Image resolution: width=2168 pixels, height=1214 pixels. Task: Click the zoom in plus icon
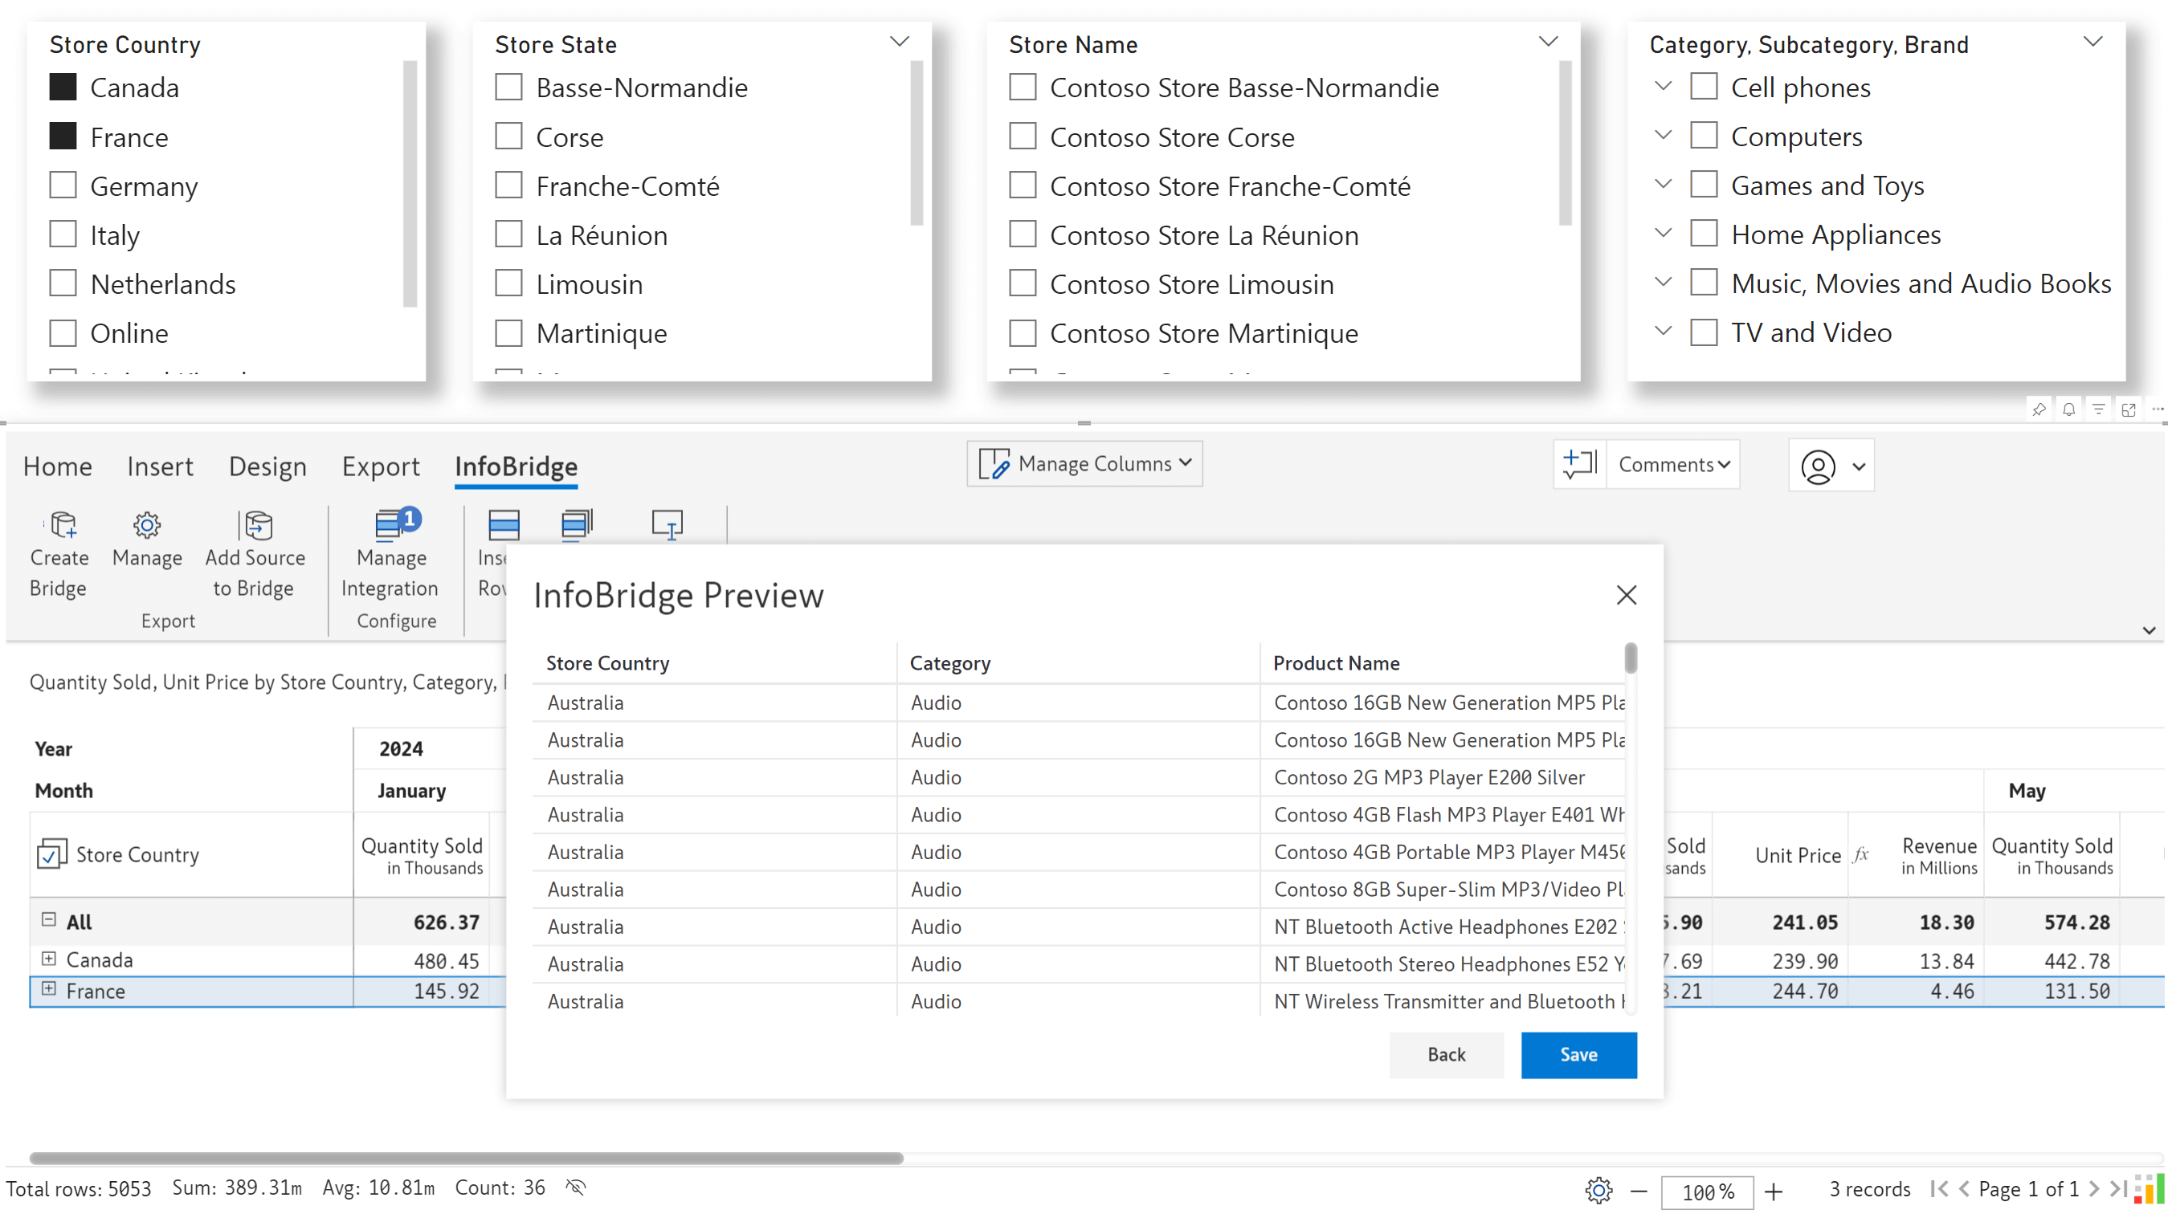(x=1774, y=1191)
